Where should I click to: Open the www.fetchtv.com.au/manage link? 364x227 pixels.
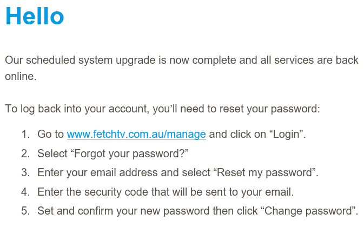(136, 134)
